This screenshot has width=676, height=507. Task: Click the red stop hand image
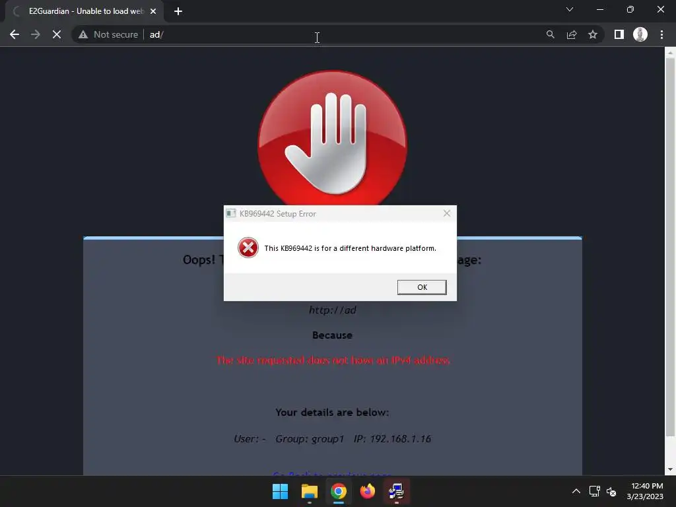(332, 139)
